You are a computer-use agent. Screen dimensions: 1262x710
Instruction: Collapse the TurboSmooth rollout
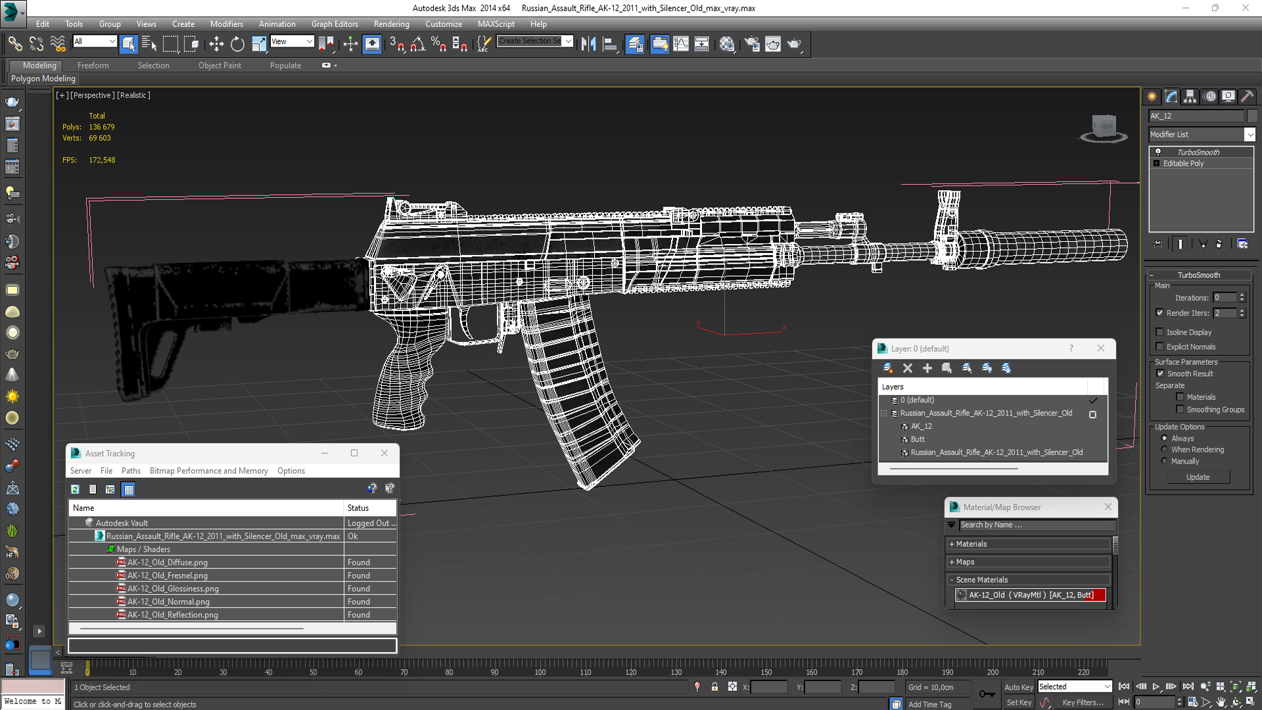[1198, 275]
